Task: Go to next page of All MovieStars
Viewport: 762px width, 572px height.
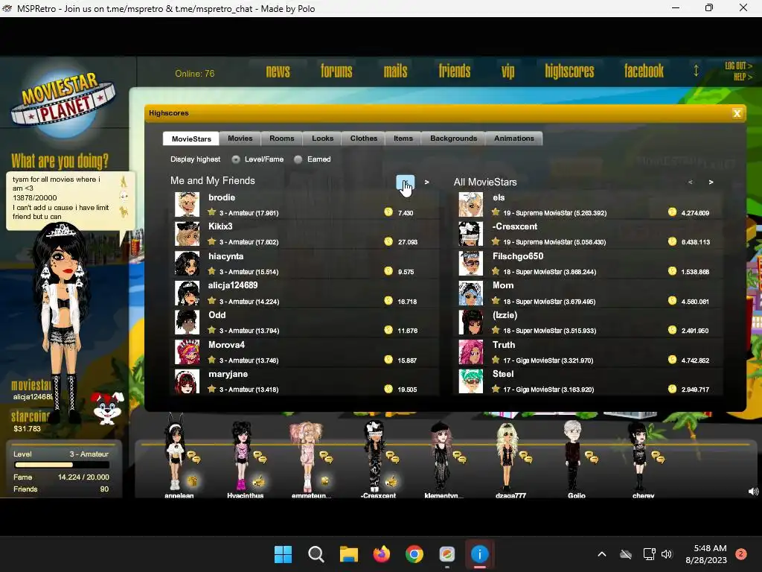Action: click(x=711, y=182)
